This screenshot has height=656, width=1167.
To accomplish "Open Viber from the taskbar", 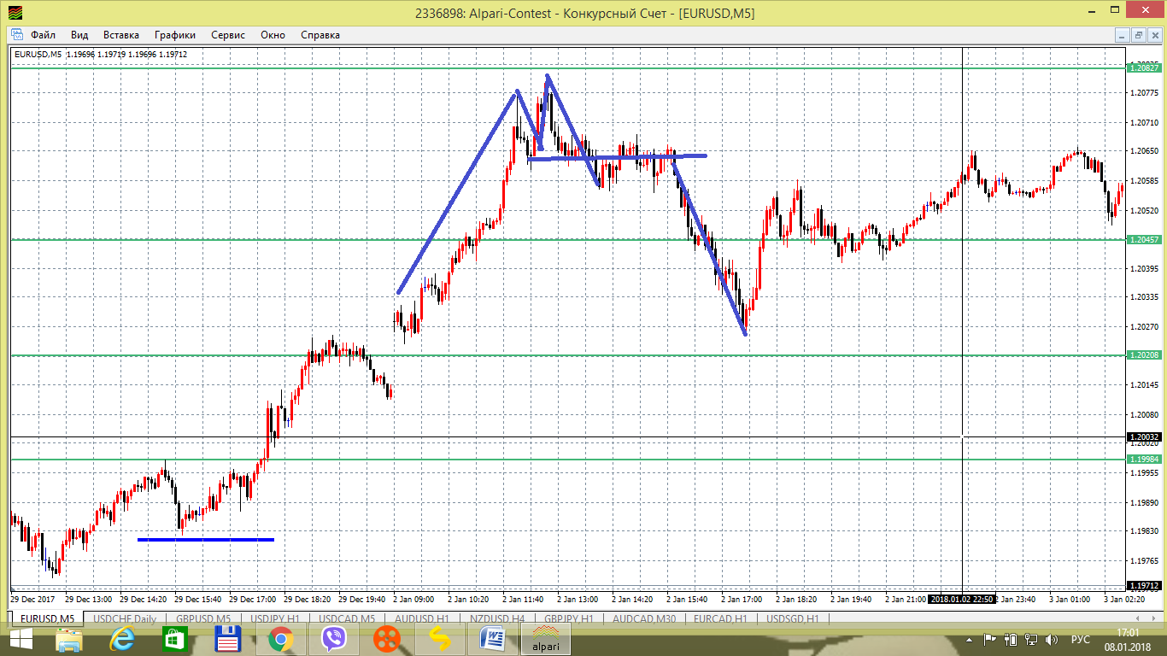I will (333, 639).
